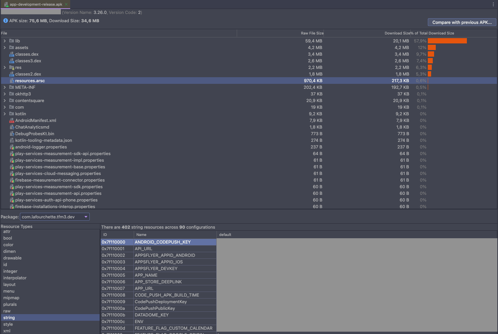Sort by Download Size column
Image resolution: width=498 pixels, height=334 pixels.
(367, 33)
